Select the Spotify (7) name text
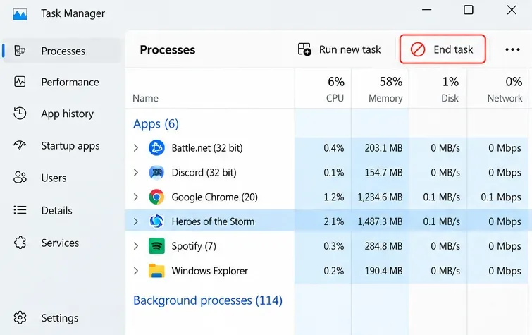This screenshot has height=335, width=532. coord(194,246)
